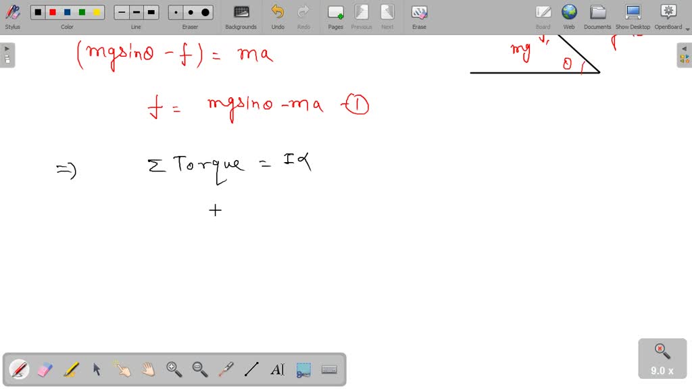The height and width of the screenshot is (389, 692).
Task: Open the virtual keyboard
Action: pyautogui.click(x=329, y=369)
